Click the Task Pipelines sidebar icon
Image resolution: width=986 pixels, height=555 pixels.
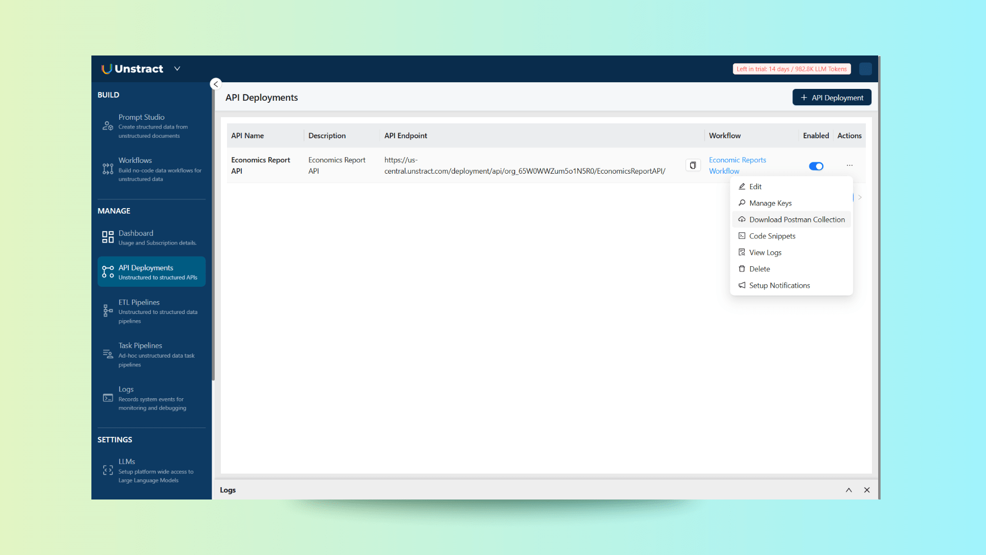(x=107, y=354)
